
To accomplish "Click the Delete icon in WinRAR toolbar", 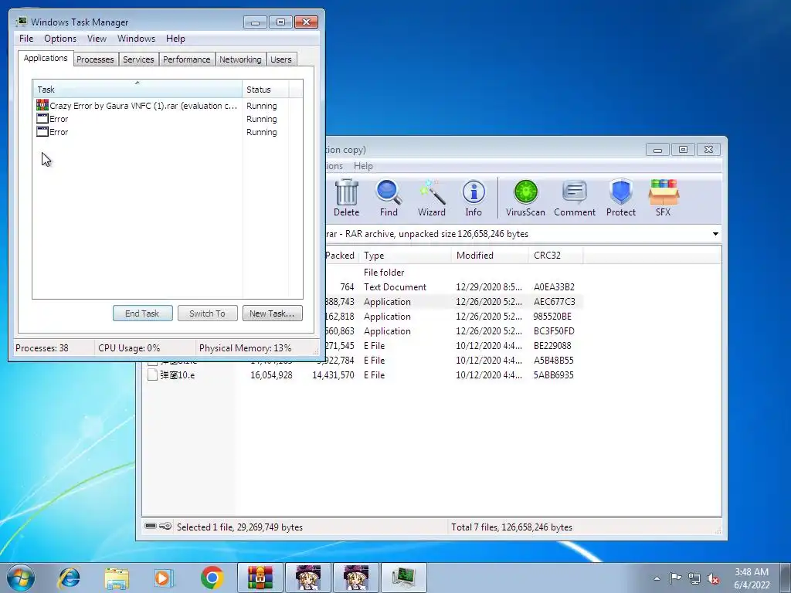I will 347,198.
